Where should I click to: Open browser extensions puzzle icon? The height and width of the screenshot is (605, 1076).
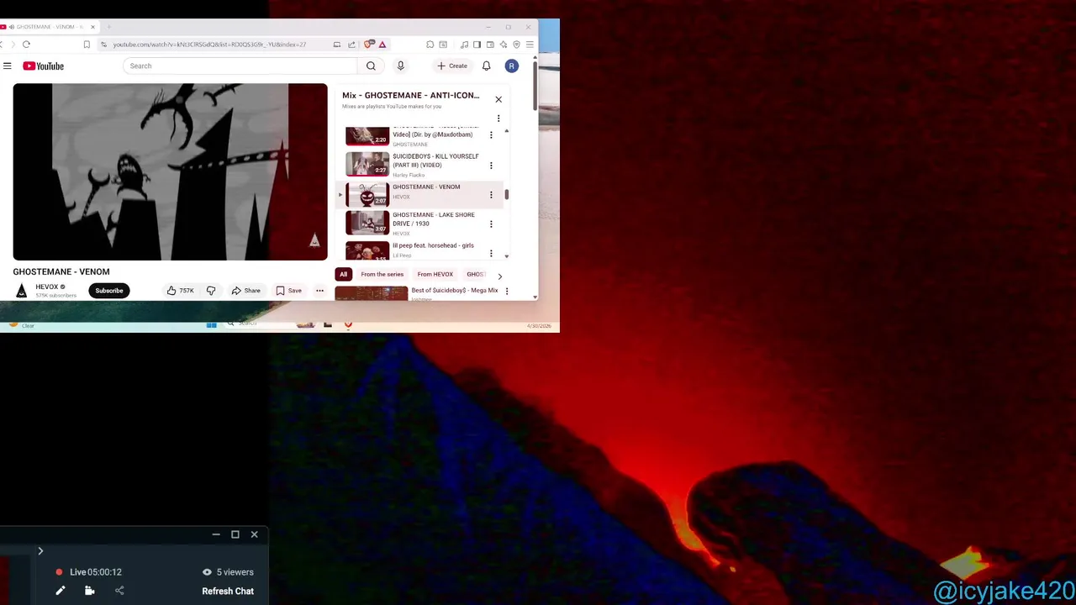[x=430, y=45]
